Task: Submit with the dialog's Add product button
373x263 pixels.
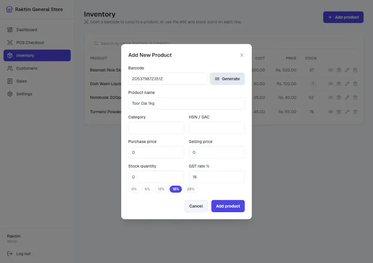Action: tap(228, 206)
